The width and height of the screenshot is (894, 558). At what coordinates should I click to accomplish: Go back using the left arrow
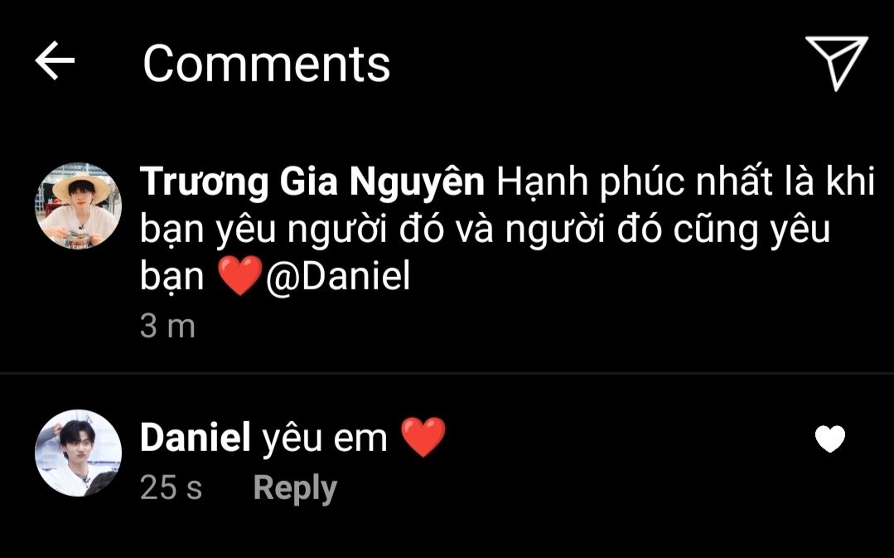55,60
